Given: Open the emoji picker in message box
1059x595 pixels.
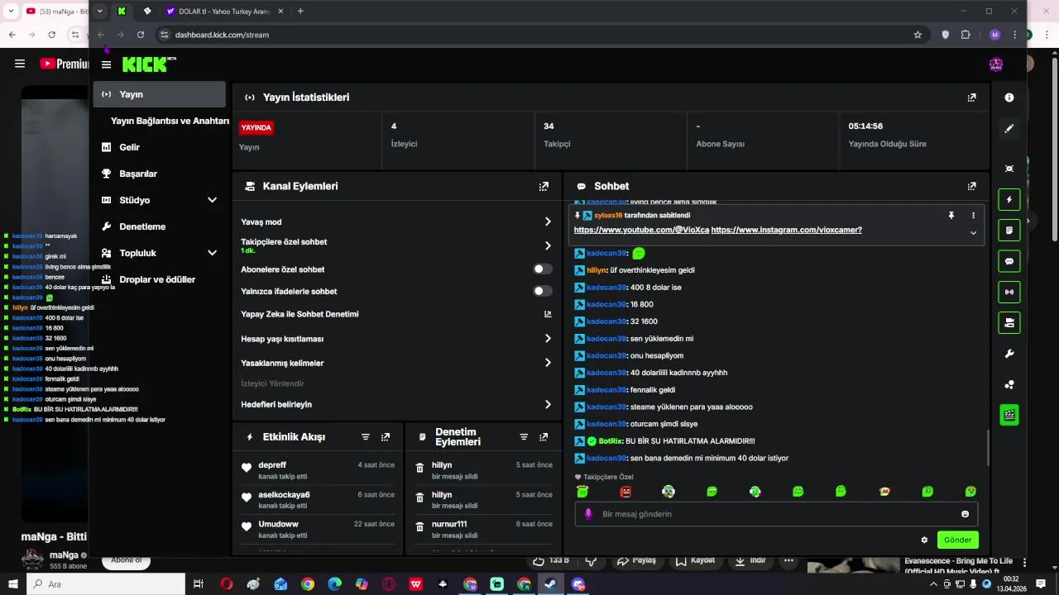Looking at the screenshot, I should [965, 514].
